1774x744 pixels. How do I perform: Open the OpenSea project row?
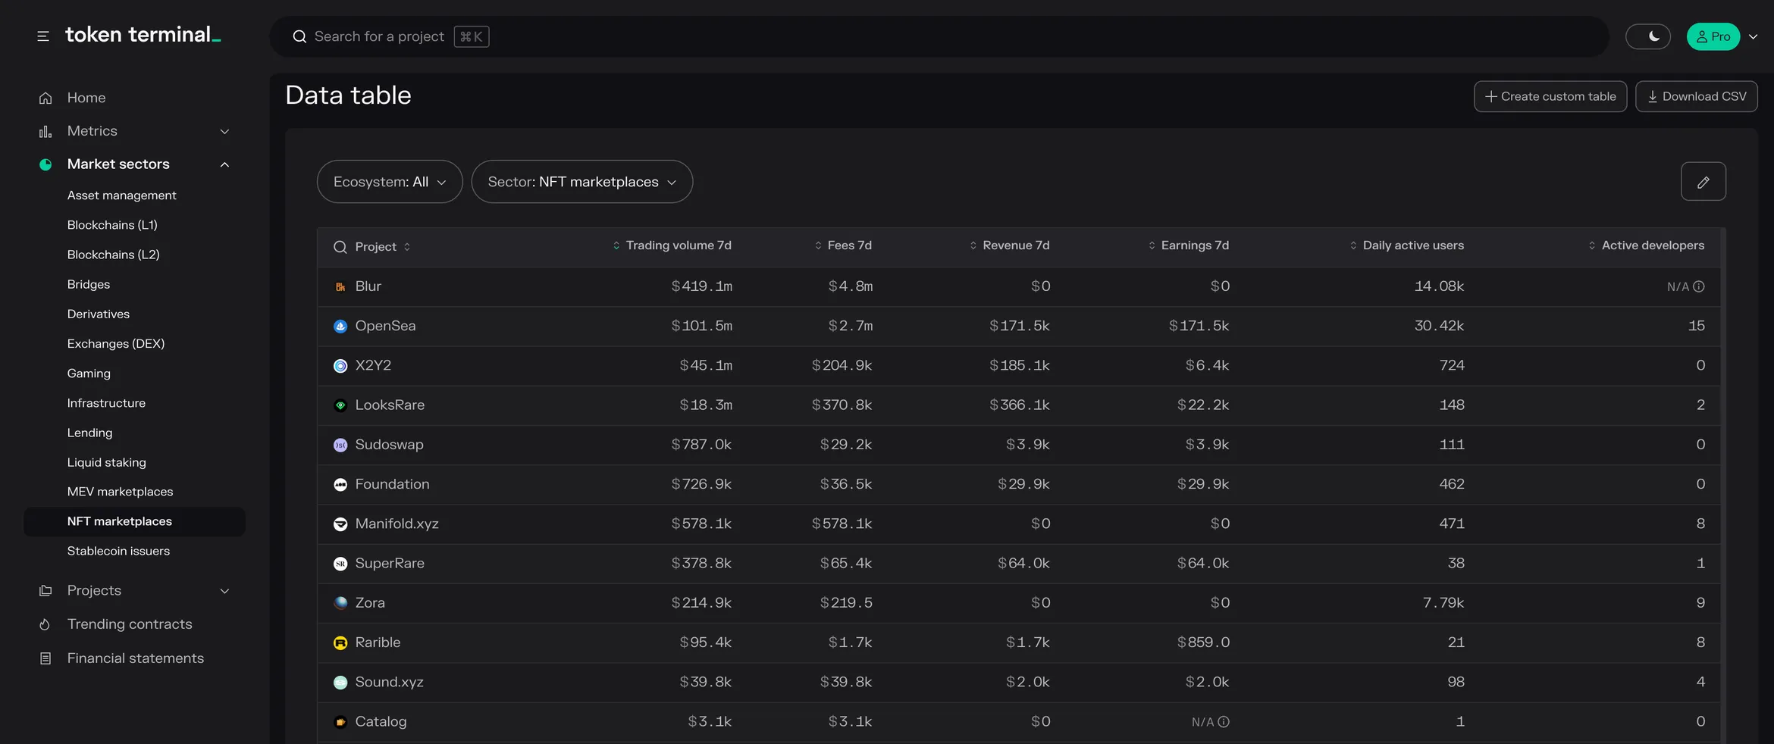[1018, 326]
